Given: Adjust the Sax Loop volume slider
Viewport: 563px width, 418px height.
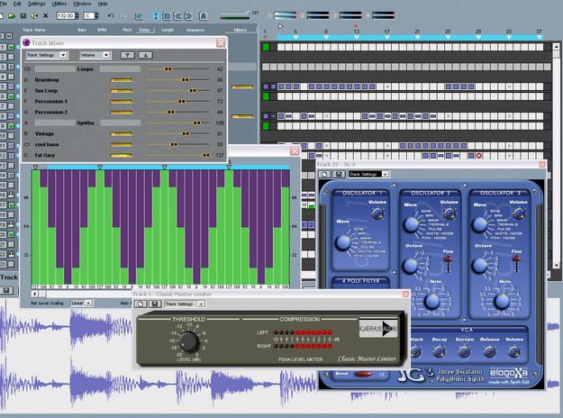Looking at the screenshot, I should point(193,90).
